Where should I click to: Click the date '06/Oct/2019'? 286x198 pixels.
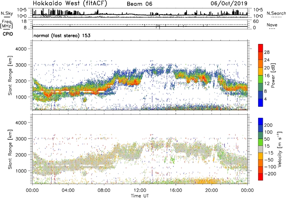pos(229,4)
